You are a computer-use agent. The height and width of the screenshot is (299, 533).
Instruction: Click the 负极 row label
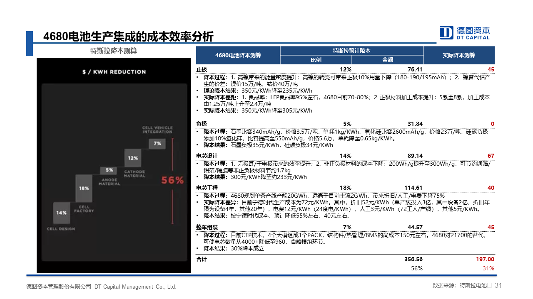pyautogui.click(x=202, y=124)
